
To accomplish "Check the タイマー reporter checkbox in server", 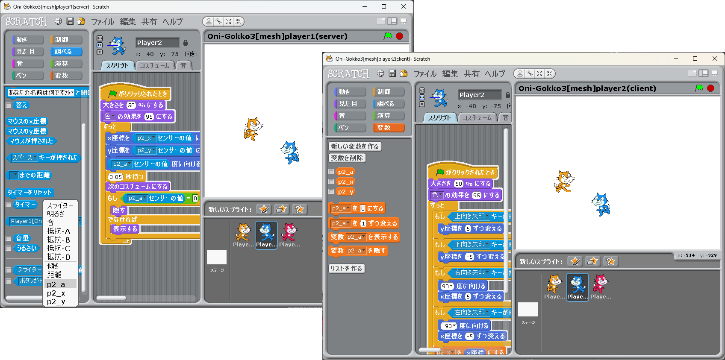I will (9, 205).
